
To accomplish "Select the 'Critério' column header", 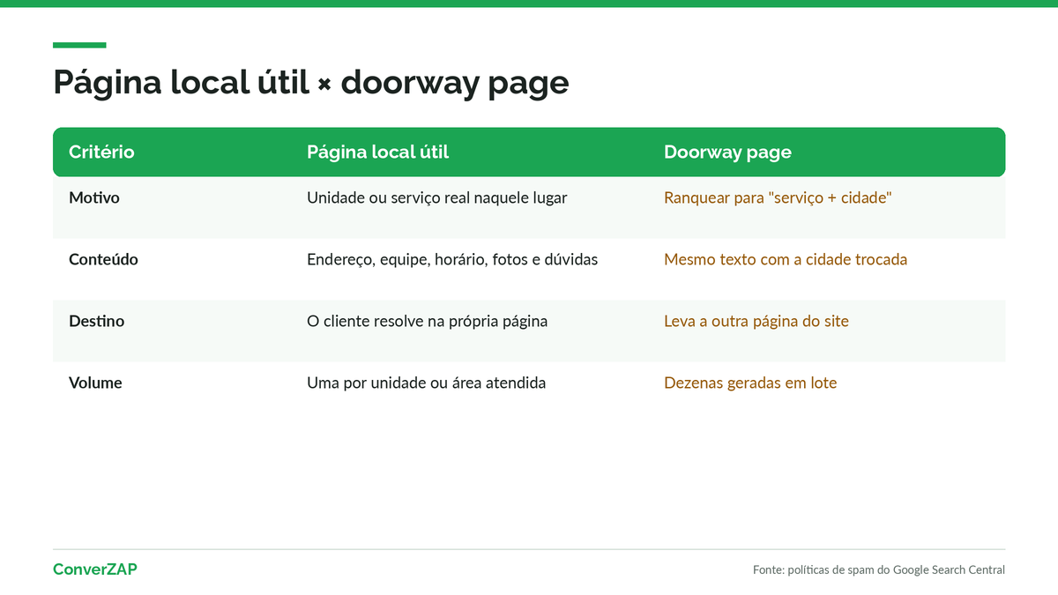I will [101, 152].
